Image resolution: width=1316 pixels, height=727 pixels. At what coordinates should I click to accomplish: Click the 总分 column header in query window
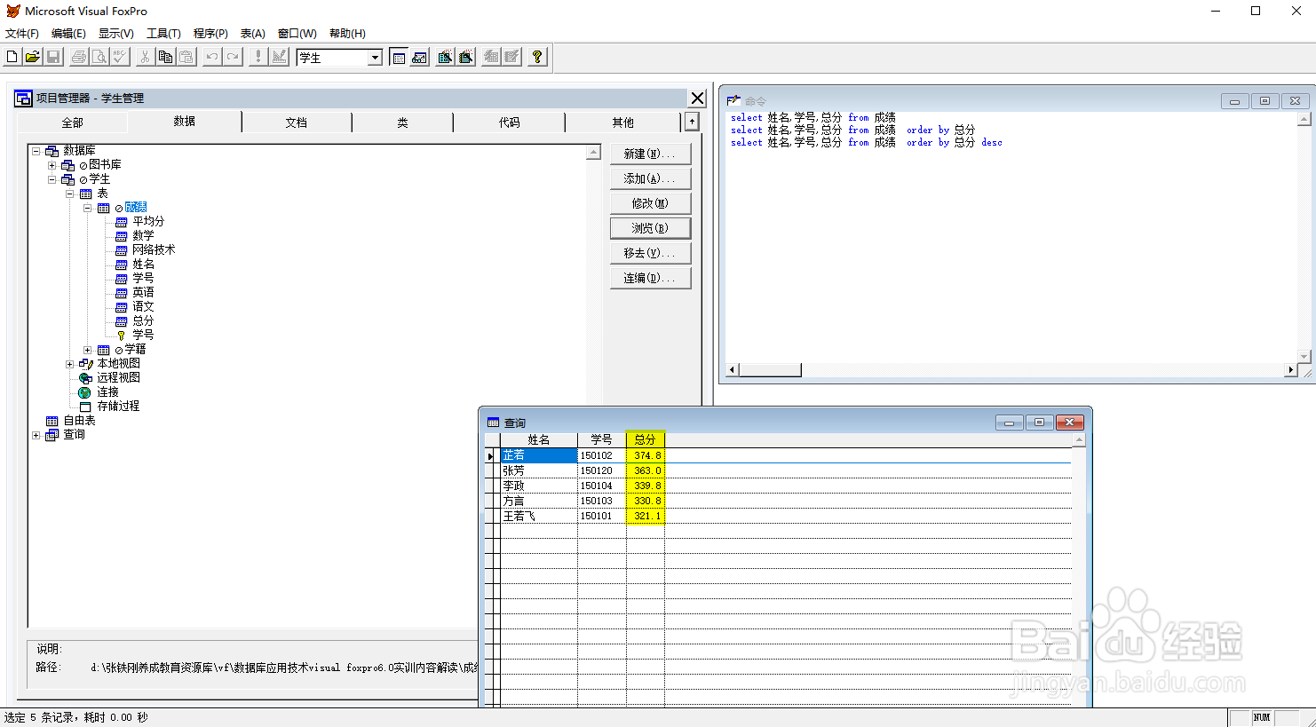pyautogui.click(x=646, y=439)
